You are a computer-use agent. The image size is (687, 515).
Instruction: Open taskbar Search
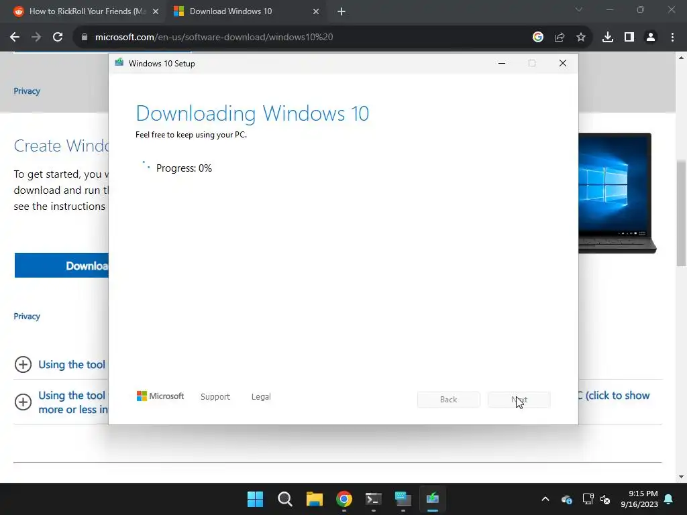[284, 499]
